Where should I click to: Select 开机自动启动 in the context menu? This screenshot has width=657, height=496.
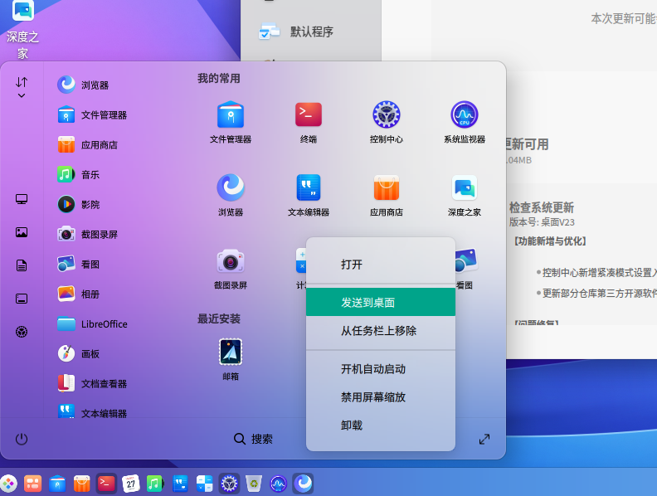[x=381, y=368]
